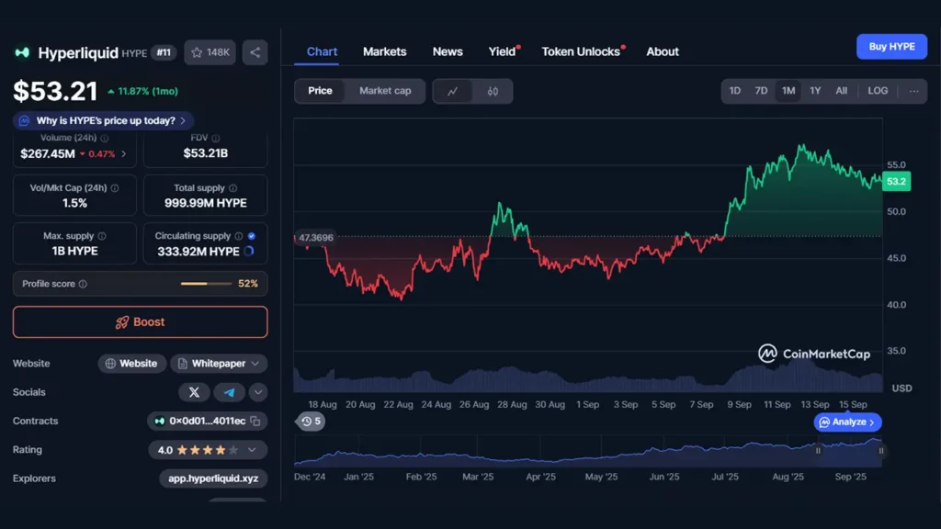
Task: Switch to the Markets tab
Action: 385,51
